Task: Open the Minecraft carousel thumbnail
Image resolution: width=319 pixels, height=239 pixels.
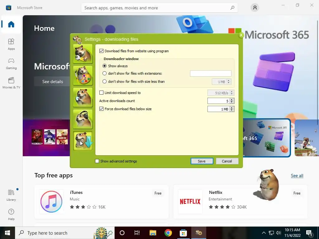Action: coord(307,138)
